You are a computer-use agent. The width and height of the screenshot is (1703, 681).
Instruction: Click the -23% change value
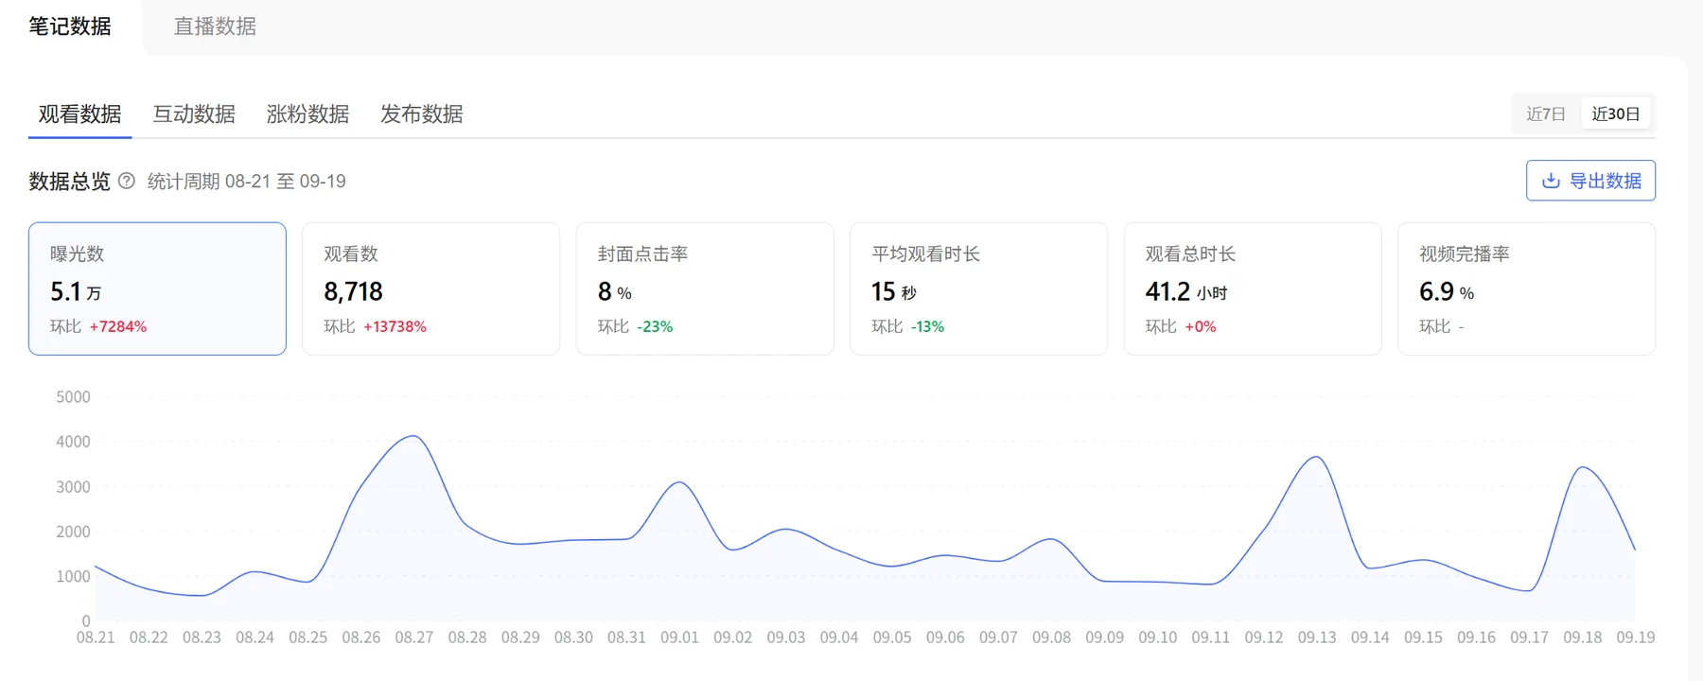coord(655,326)
